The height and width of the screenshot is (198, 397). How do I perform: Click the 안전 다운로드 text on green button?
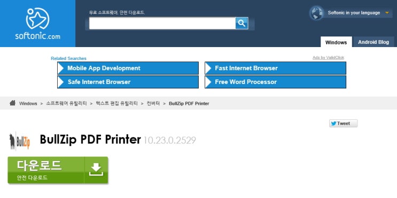[32, 178]
